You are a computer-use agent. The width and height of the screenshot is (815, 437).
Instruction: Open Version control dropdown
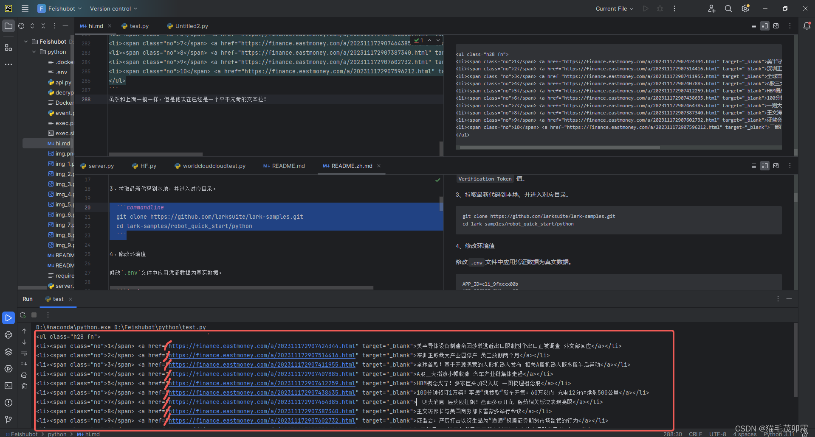tap(113, 8)
